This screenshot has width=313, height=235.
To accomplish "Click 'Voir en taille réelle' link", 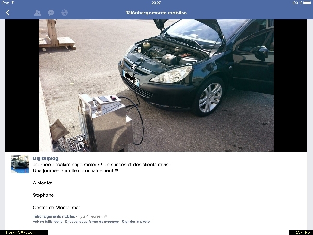I will [47, 222].
